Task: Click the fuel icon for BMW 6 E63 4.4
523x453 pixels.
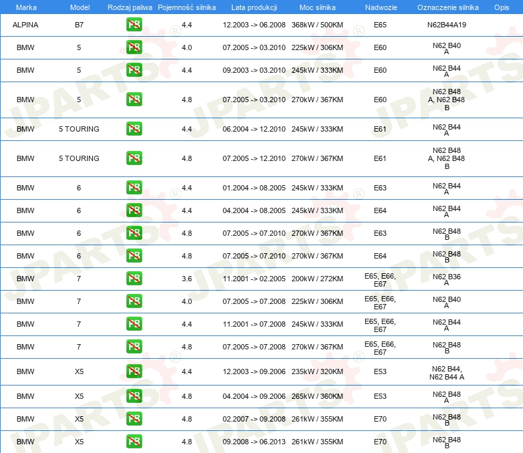Action: 134,188
